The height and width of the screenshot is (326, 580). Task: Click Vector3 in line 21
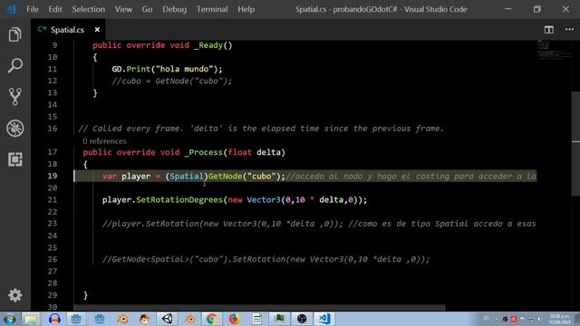pyautogui.click(x=264, y=200)
